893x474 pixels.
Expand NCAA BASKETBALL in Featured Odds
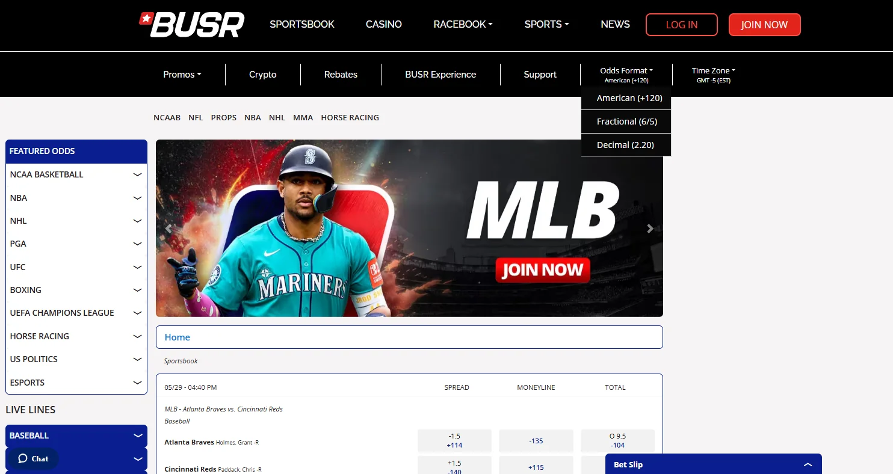[x=76, y=174]
